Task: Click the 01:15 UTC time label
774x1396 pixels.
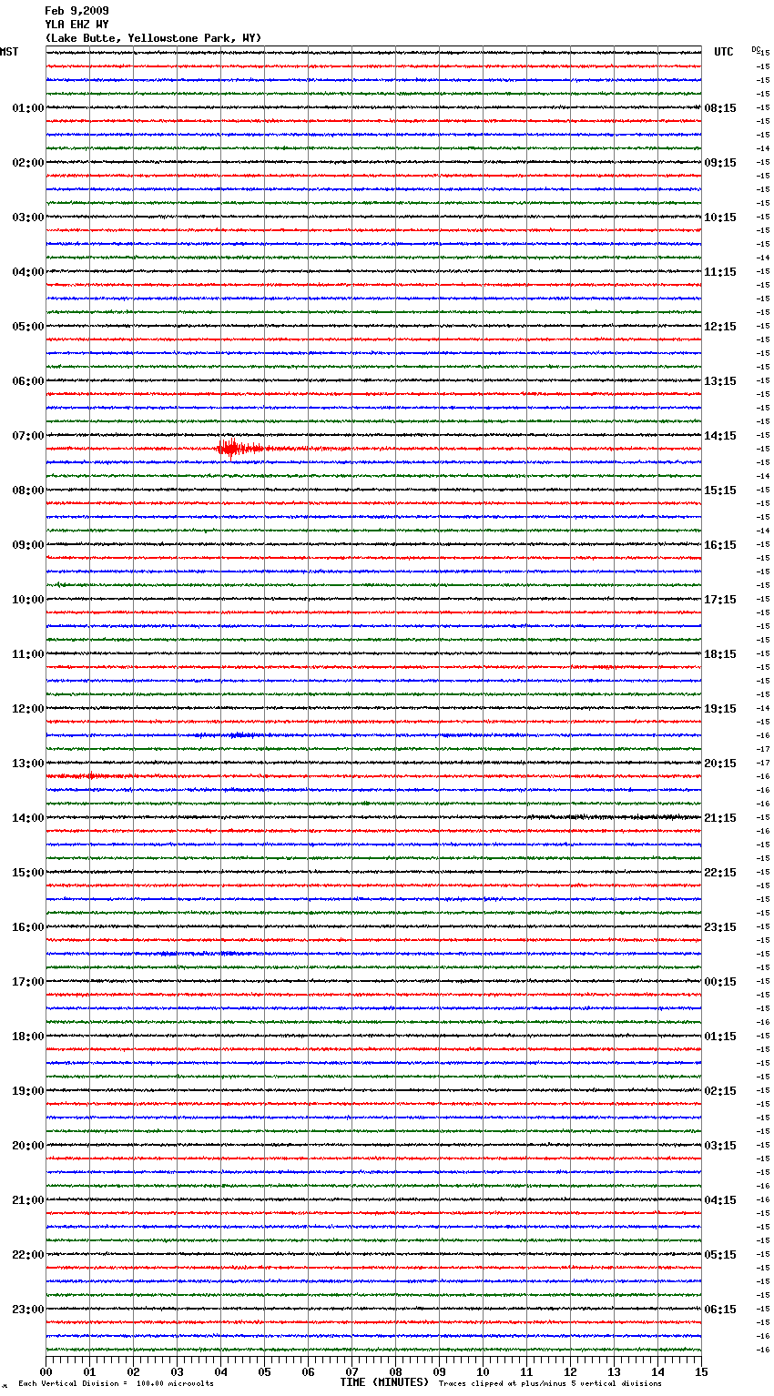Action: point(720,1037)
